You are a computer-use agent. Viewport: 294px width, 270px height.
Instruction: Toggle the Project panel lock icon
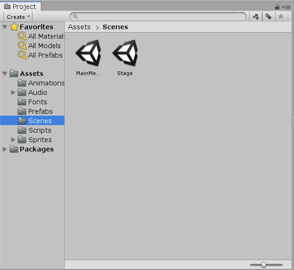click(x=277, y=7)
